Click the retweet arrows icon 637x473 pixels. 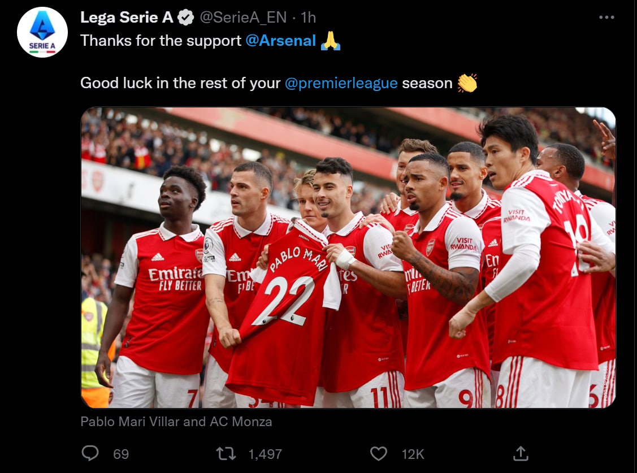(225, 453)
